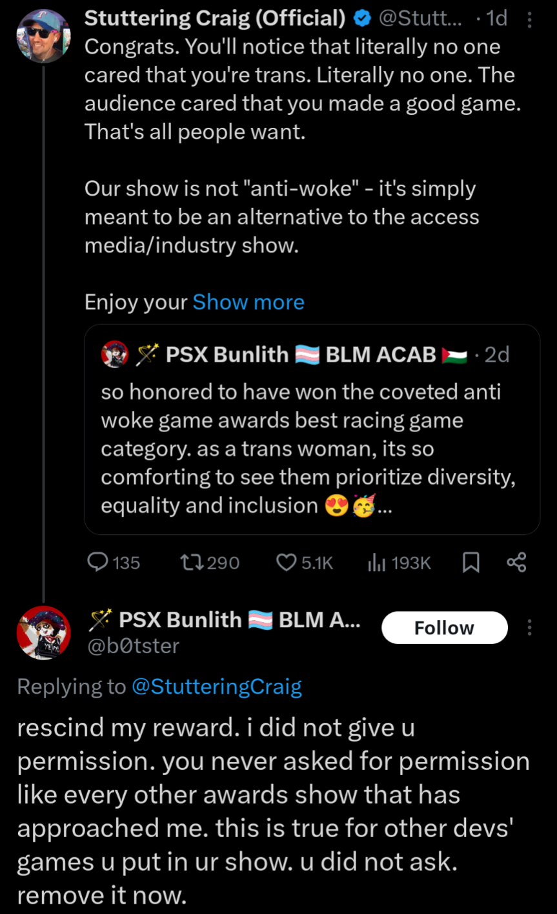Open PSX Bunlith name above the reply
Image resolution: width=557 pixels, height=914 pixels.
coord(224,619)
